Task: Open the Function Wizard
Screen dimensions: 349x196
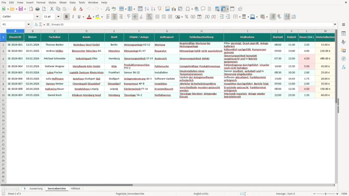Action: click(x=36, y=24)
